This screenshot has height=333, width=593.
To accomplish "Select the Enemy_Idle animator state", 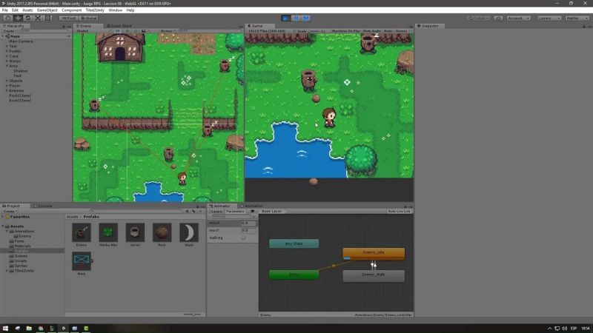I will (374, 253).
